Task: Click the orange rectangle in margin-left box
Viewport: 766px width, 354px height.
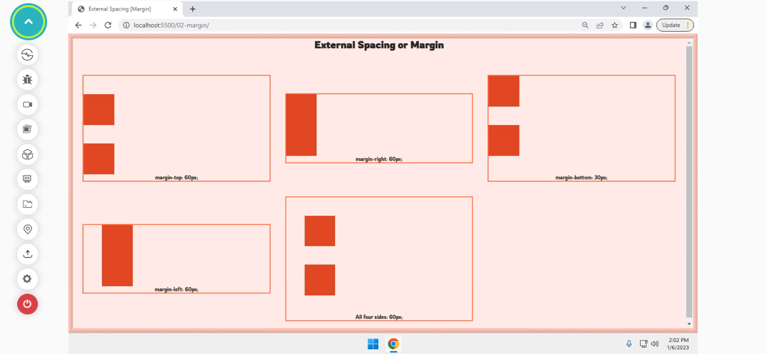Action: click(117, 255)
